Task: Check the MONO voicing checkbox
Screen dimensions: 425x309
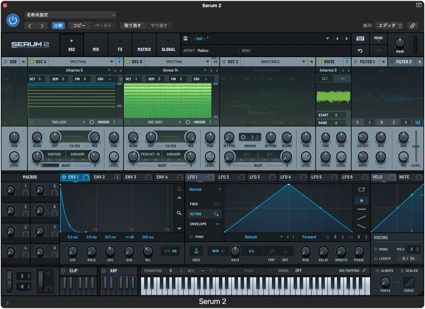Action: click(x=376, y=249)
